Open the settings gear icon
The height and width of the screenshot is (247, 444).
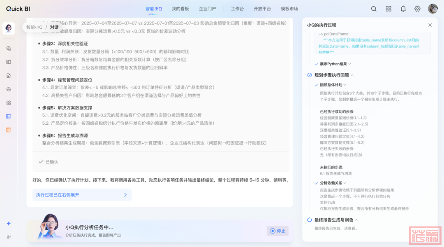click(418, 9)
